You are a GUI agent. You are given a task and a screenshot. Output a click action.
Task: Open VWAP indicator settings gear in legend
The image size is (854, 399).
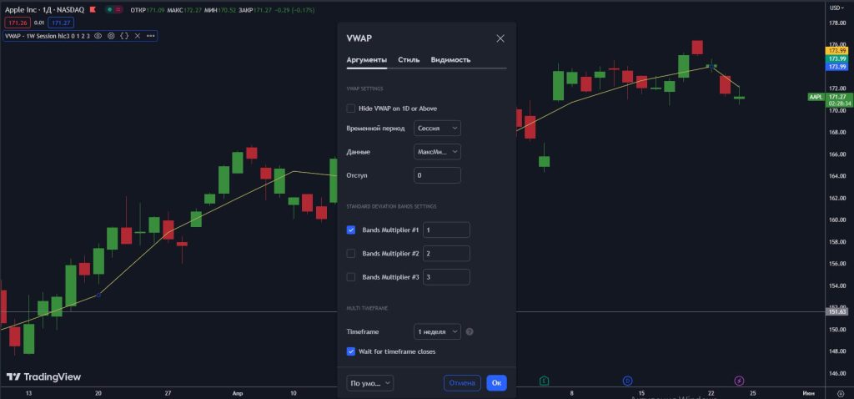(x=111, y=36)
